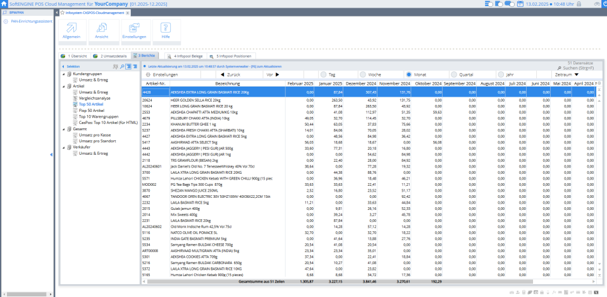Click the Zurück navigation button

[x=233, y=75]
